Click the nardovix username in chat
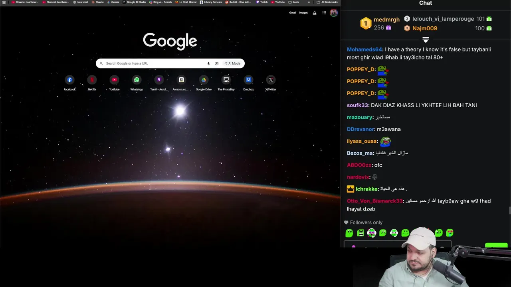This screenshot has width=511, height=287. (358, 177)
